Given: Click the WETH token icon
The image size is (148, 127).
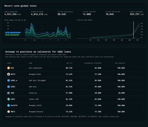Looking at the screenshot, I should click(9, 74).
